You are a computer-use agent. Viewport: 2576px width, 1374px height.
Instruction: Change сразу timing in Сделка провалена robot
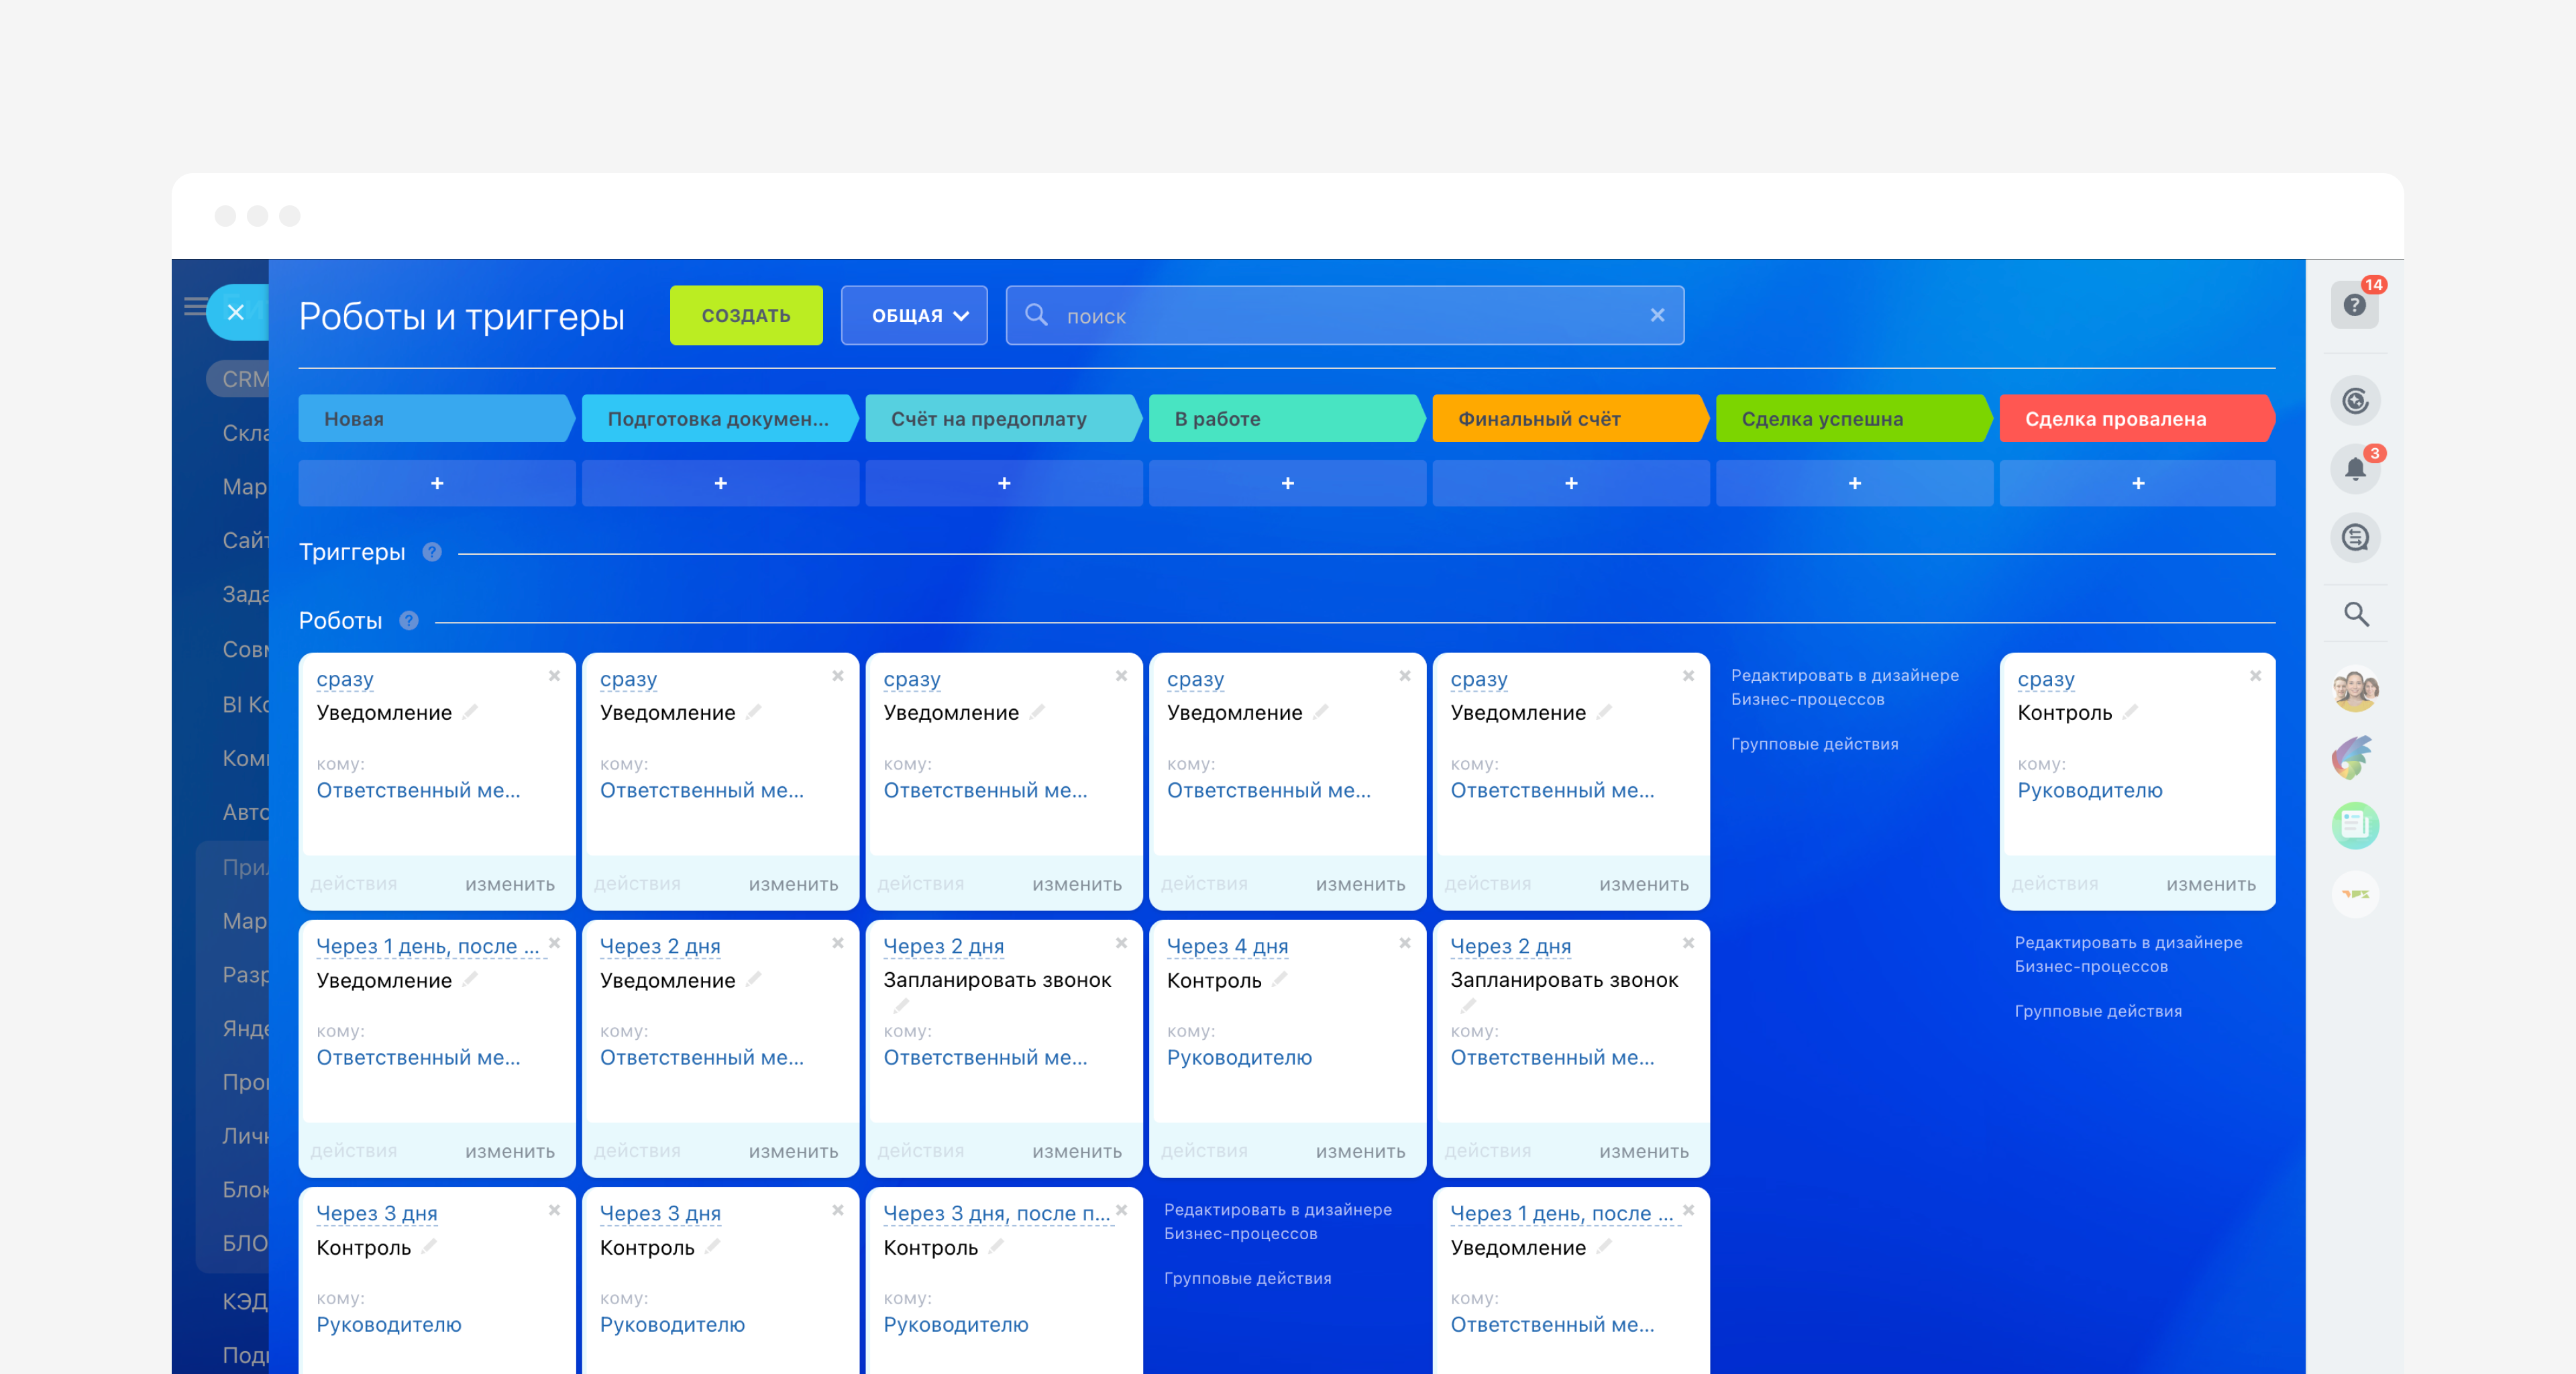2046,679
